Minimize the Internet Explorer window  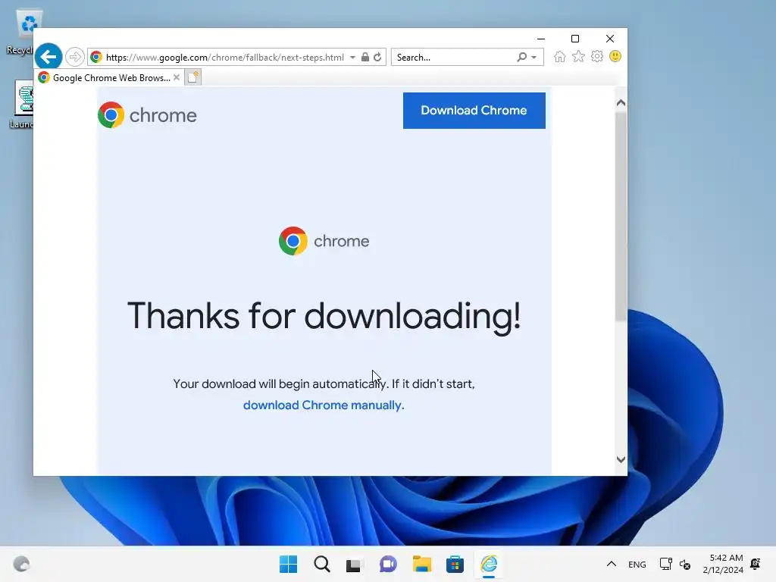(x=541, y=39)
